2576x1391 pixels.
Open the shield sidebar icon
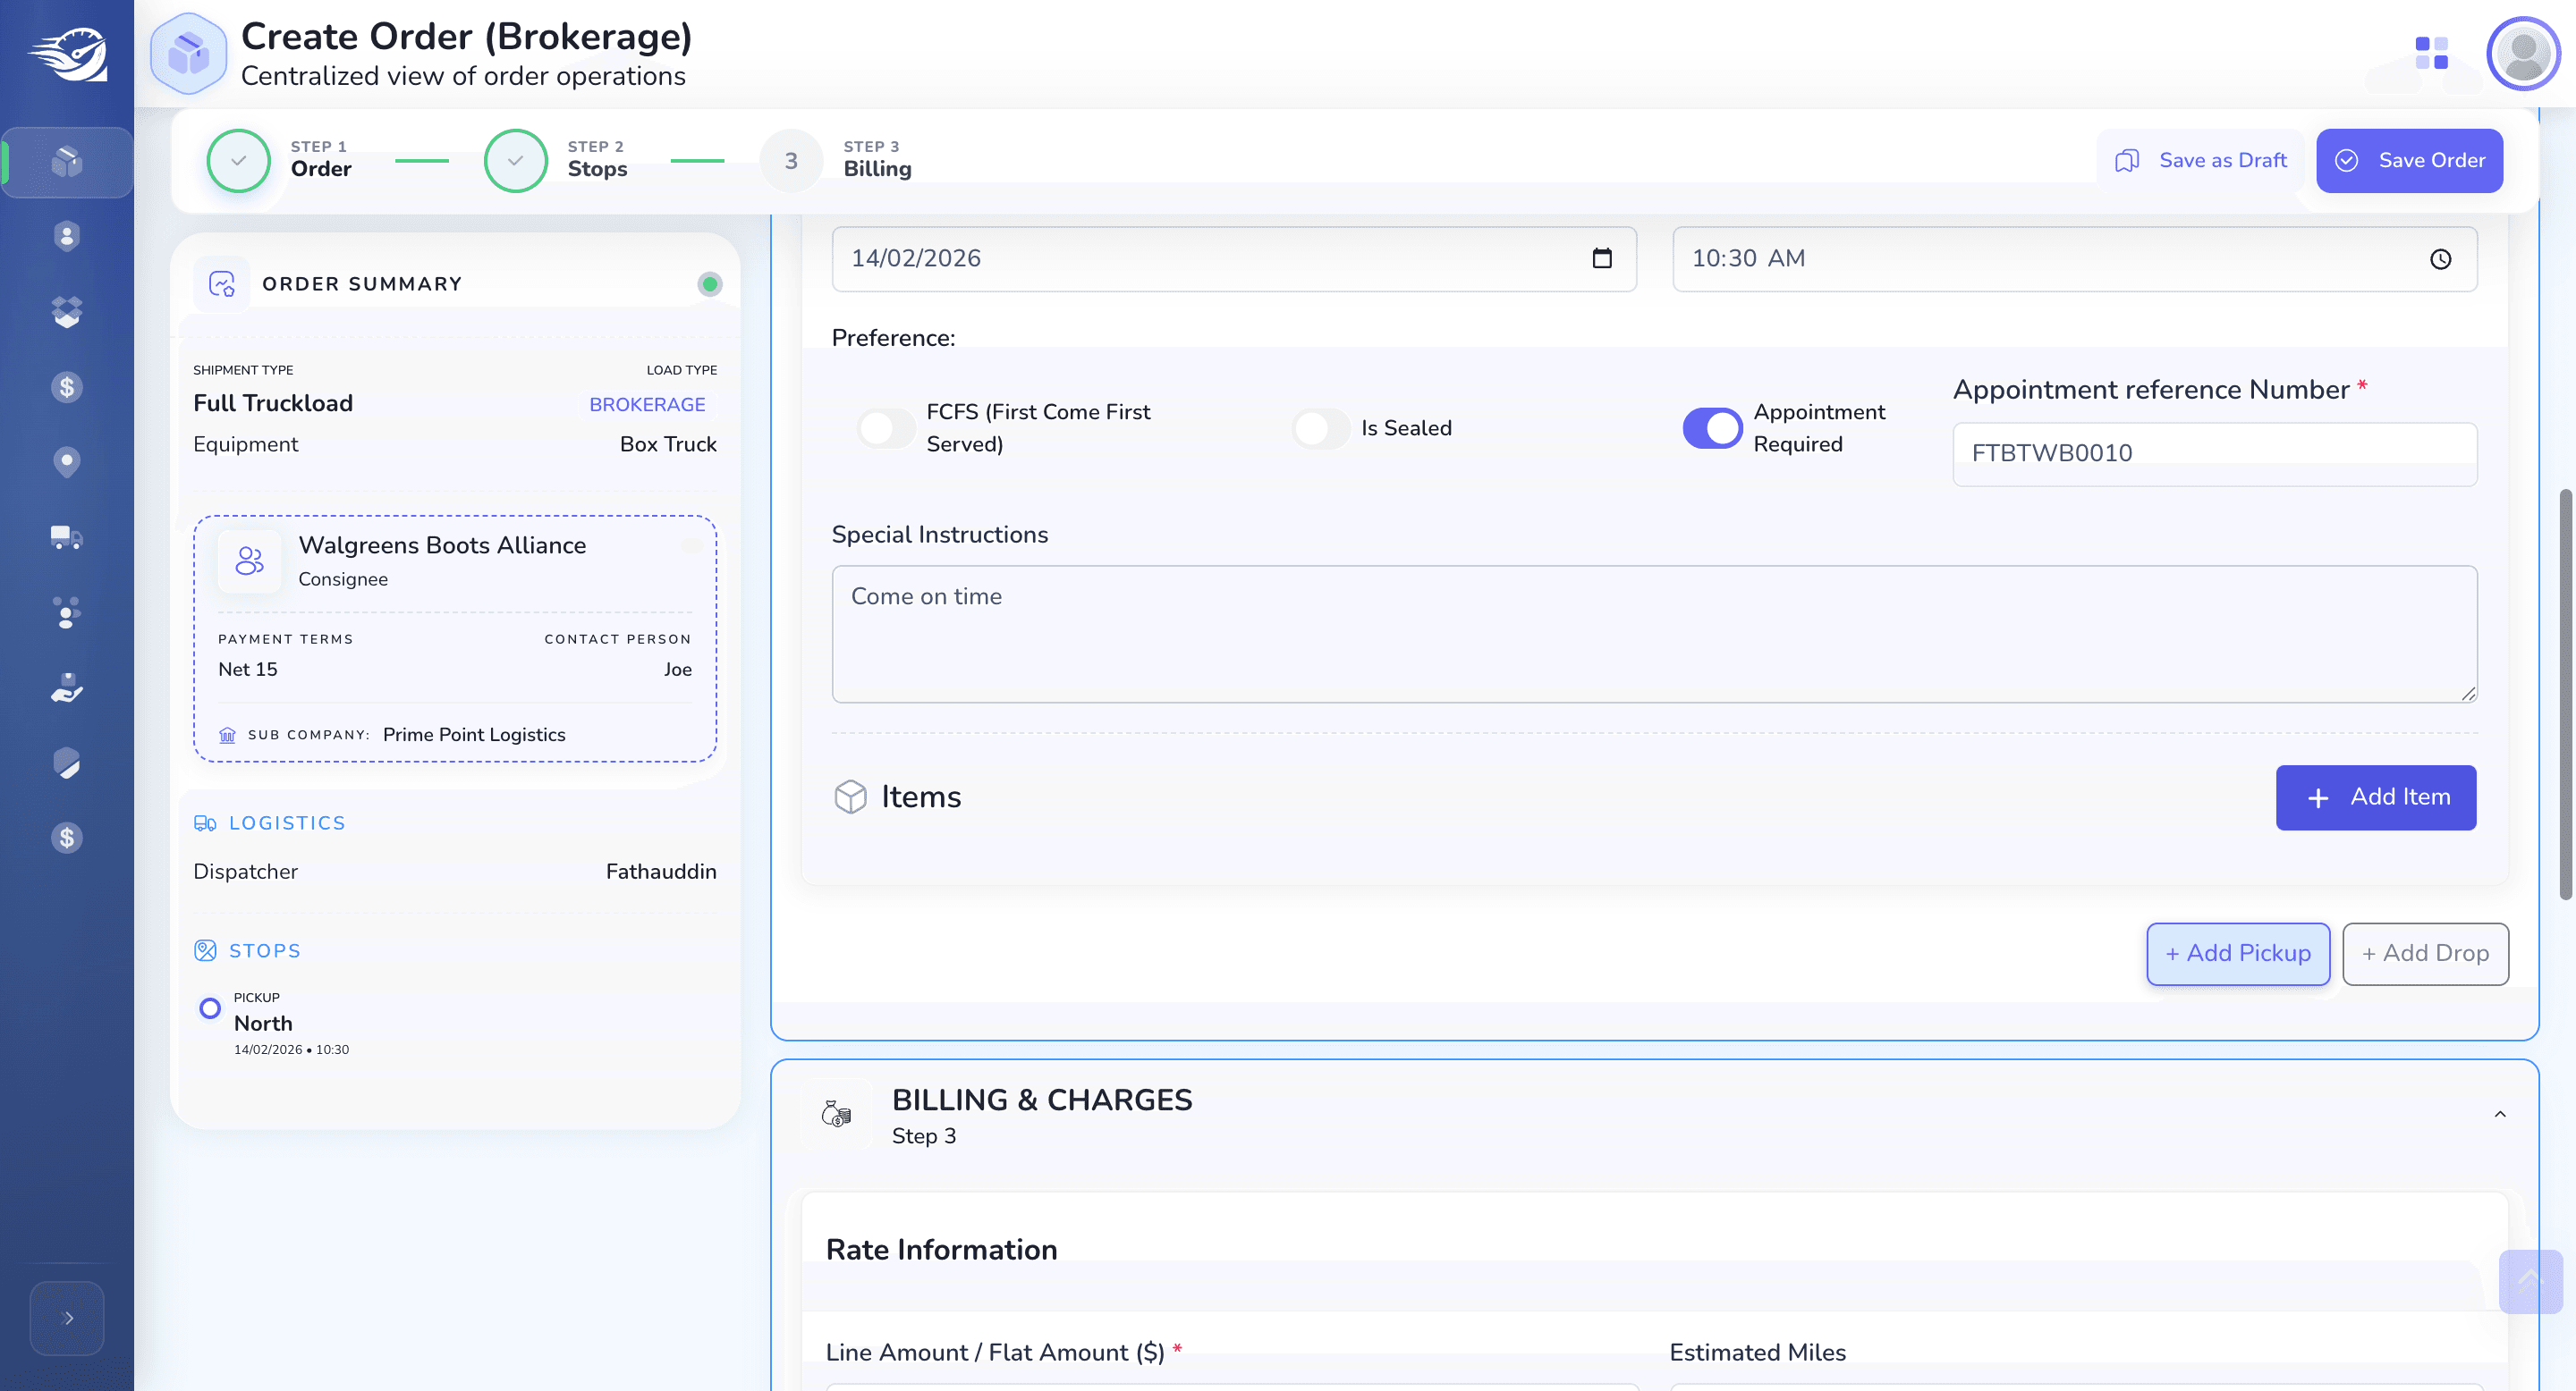66,763
